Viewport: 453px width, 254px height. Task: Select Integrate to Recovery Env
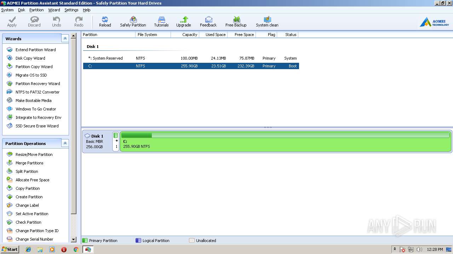[x=38, y=117]
